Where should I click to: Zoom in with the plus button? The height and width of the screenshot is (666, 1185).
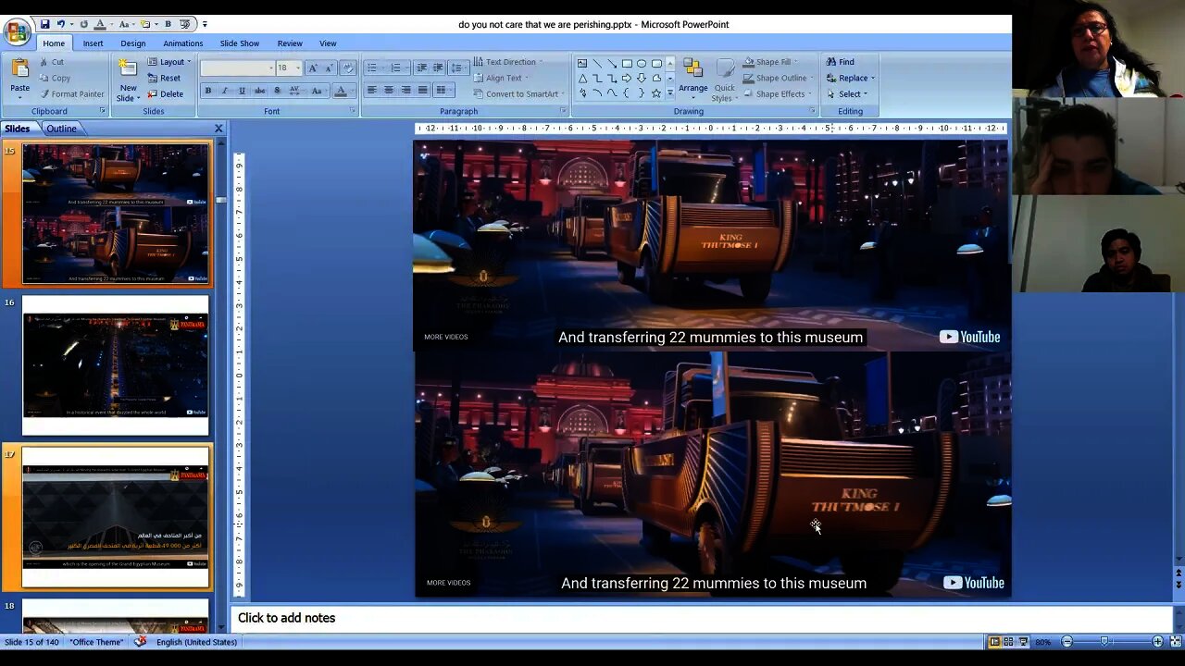1157,642
